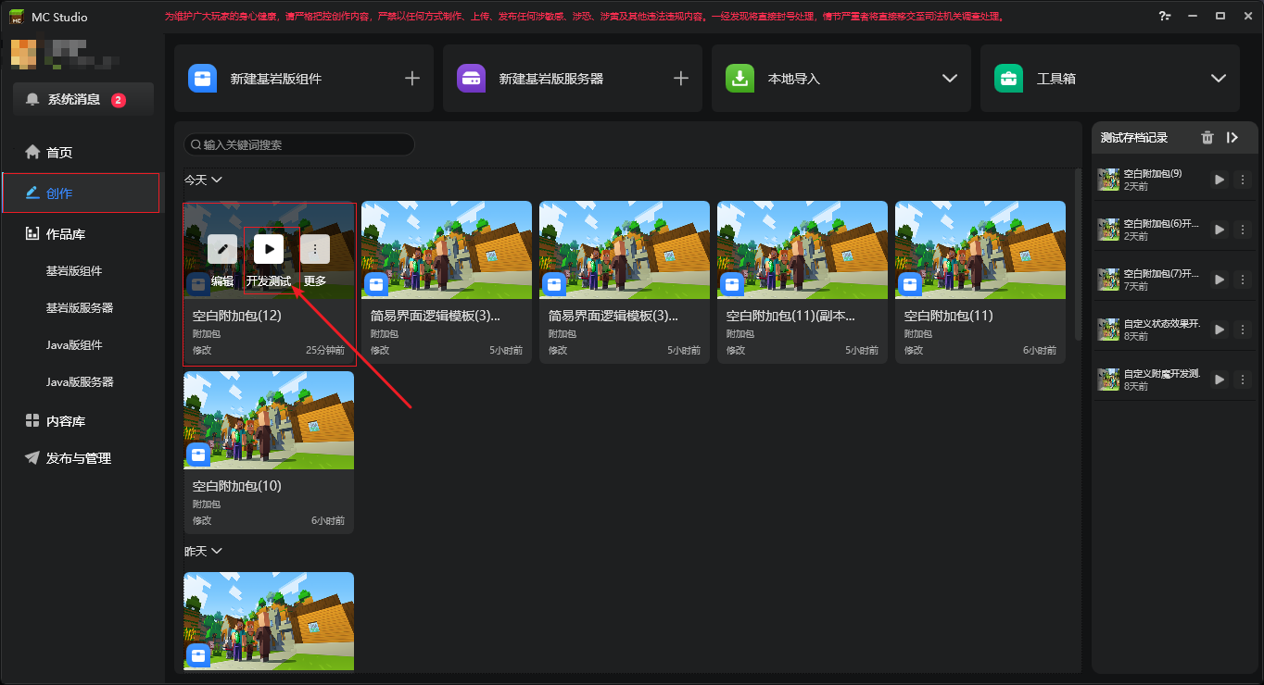Click the box badge on 空白附加包(10) thumbnail
Screen dimensions: 1264x685
tap(198, 455)
